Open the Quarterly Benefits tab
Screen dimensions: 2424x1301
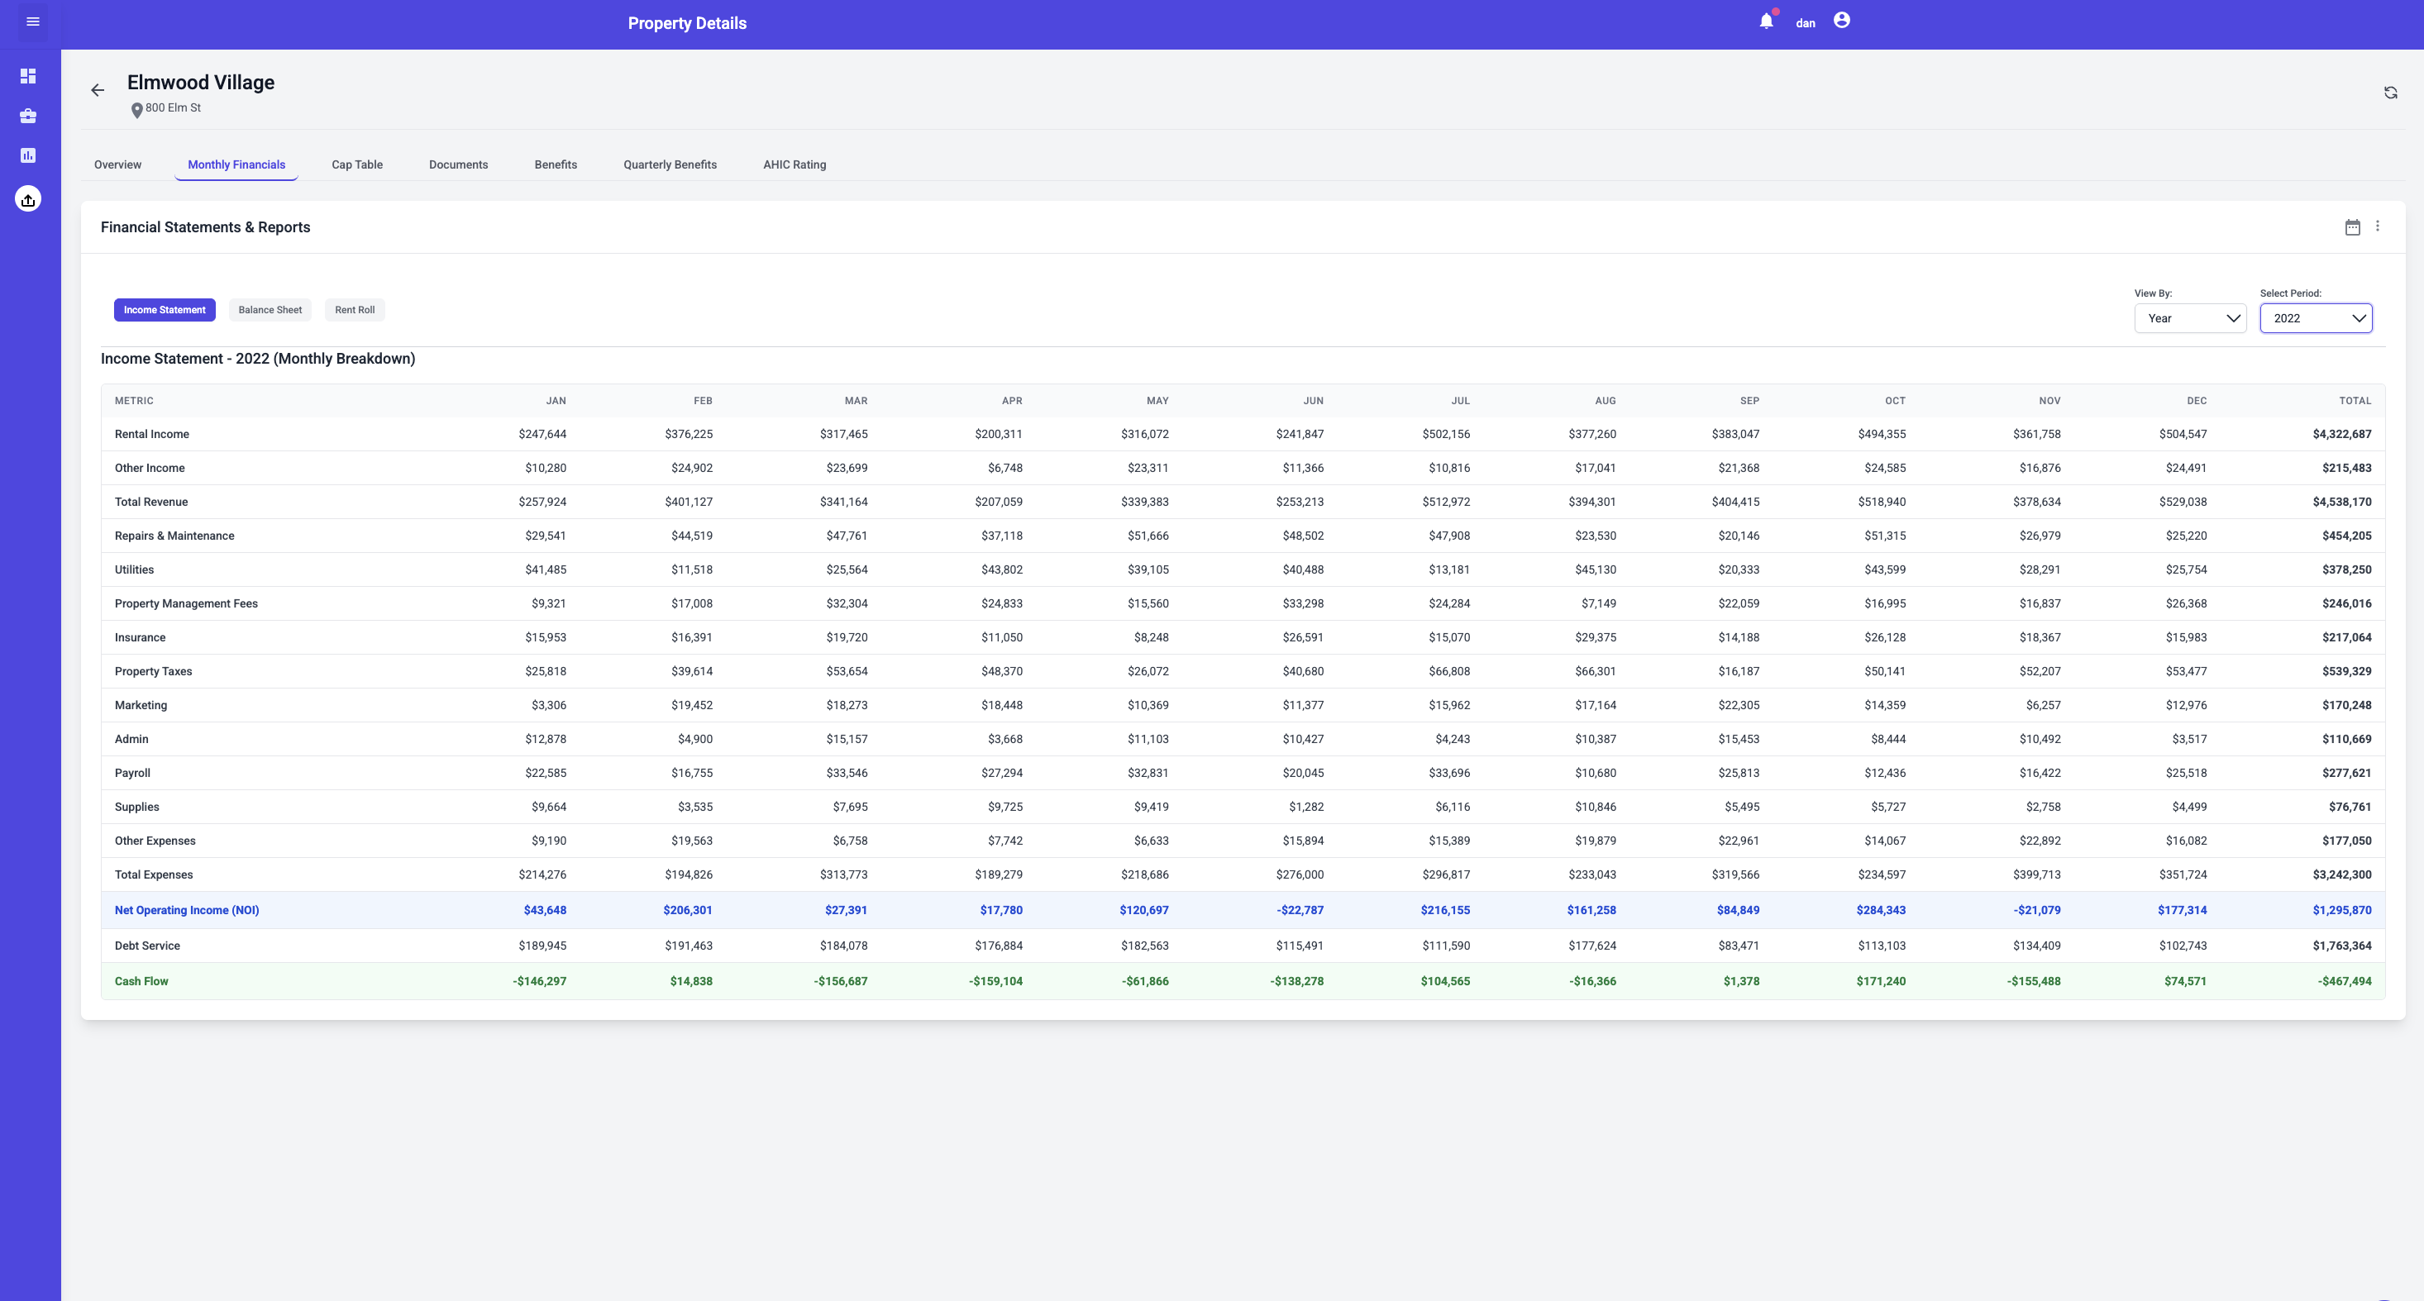[x=670, y=164]
